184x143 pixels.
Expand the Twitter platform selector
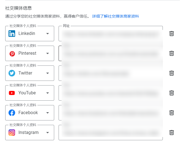click(48, 73)
